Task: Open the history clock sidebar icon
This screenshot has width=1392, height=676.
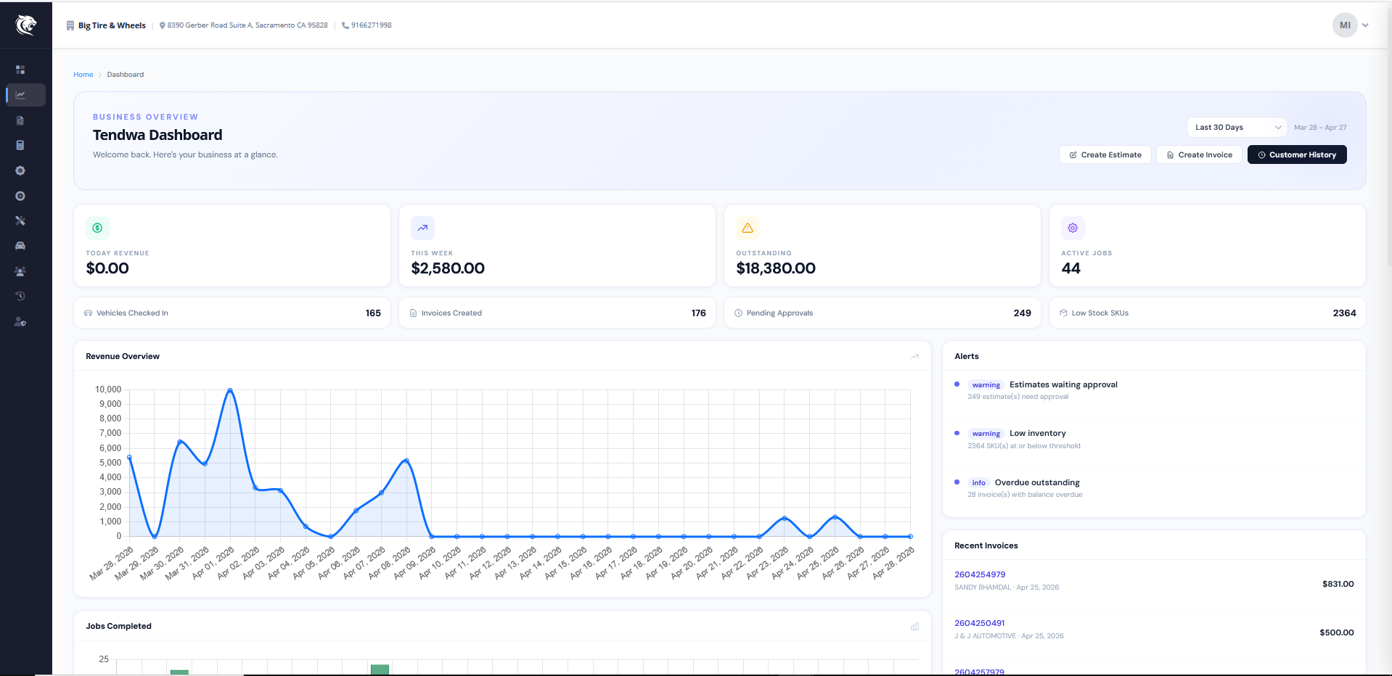Action: [x=20, y=296]
